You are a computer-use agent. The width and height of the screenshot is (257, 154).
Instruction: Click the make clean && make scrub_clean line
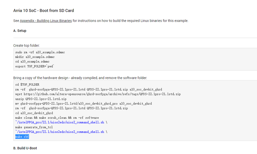pyautogui.click(x=57, y=118)
